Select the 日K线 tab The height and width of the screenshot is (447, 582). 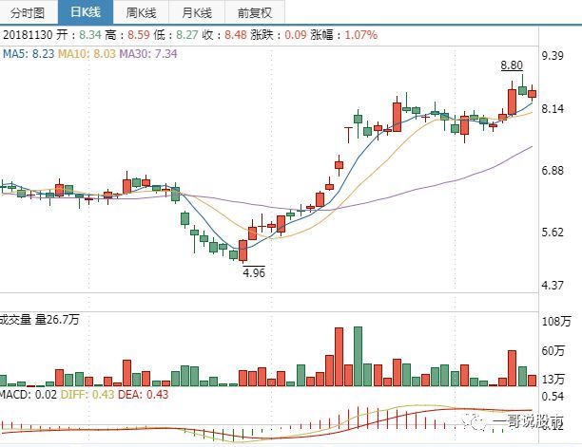tap(86, 12)
